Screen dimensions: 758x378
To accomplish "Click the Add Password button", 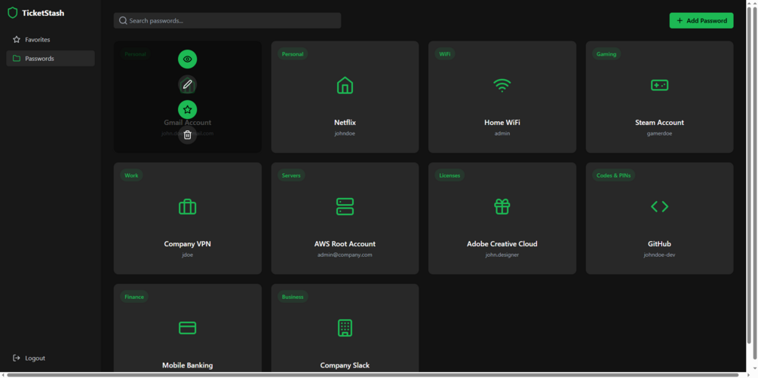I will click(x=701, y=20).
